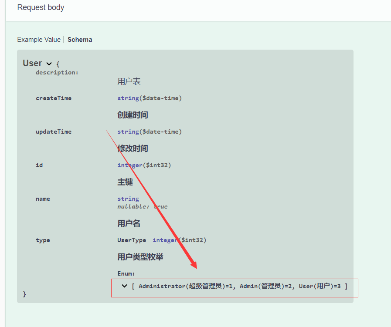Open the UserType enum disclosure arrow
The width and height of the screenshot is (391, 327).
click(124, 286)
